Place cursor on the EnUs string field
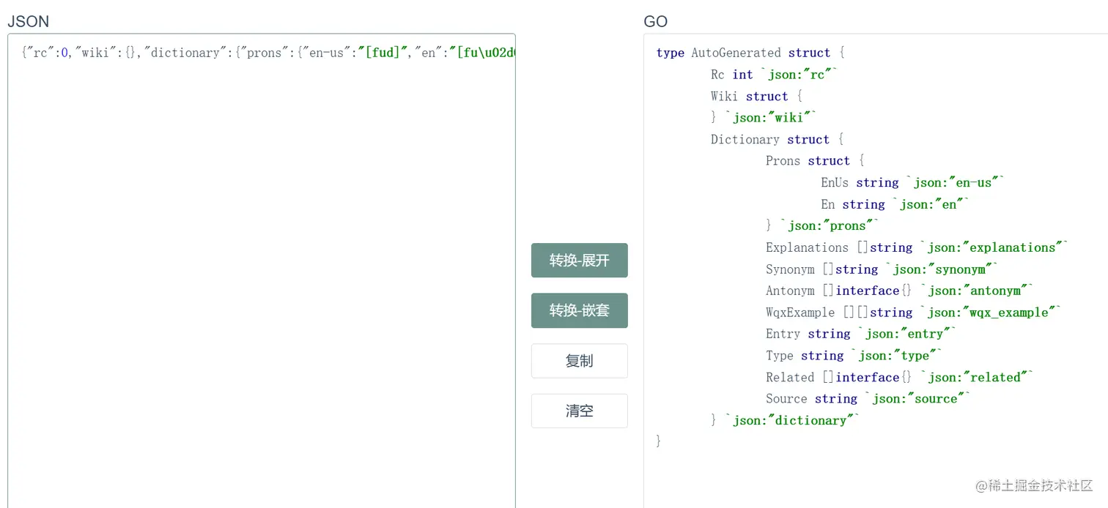Image resolution: width=1108 pixels, height=508 pixels. 912,182
